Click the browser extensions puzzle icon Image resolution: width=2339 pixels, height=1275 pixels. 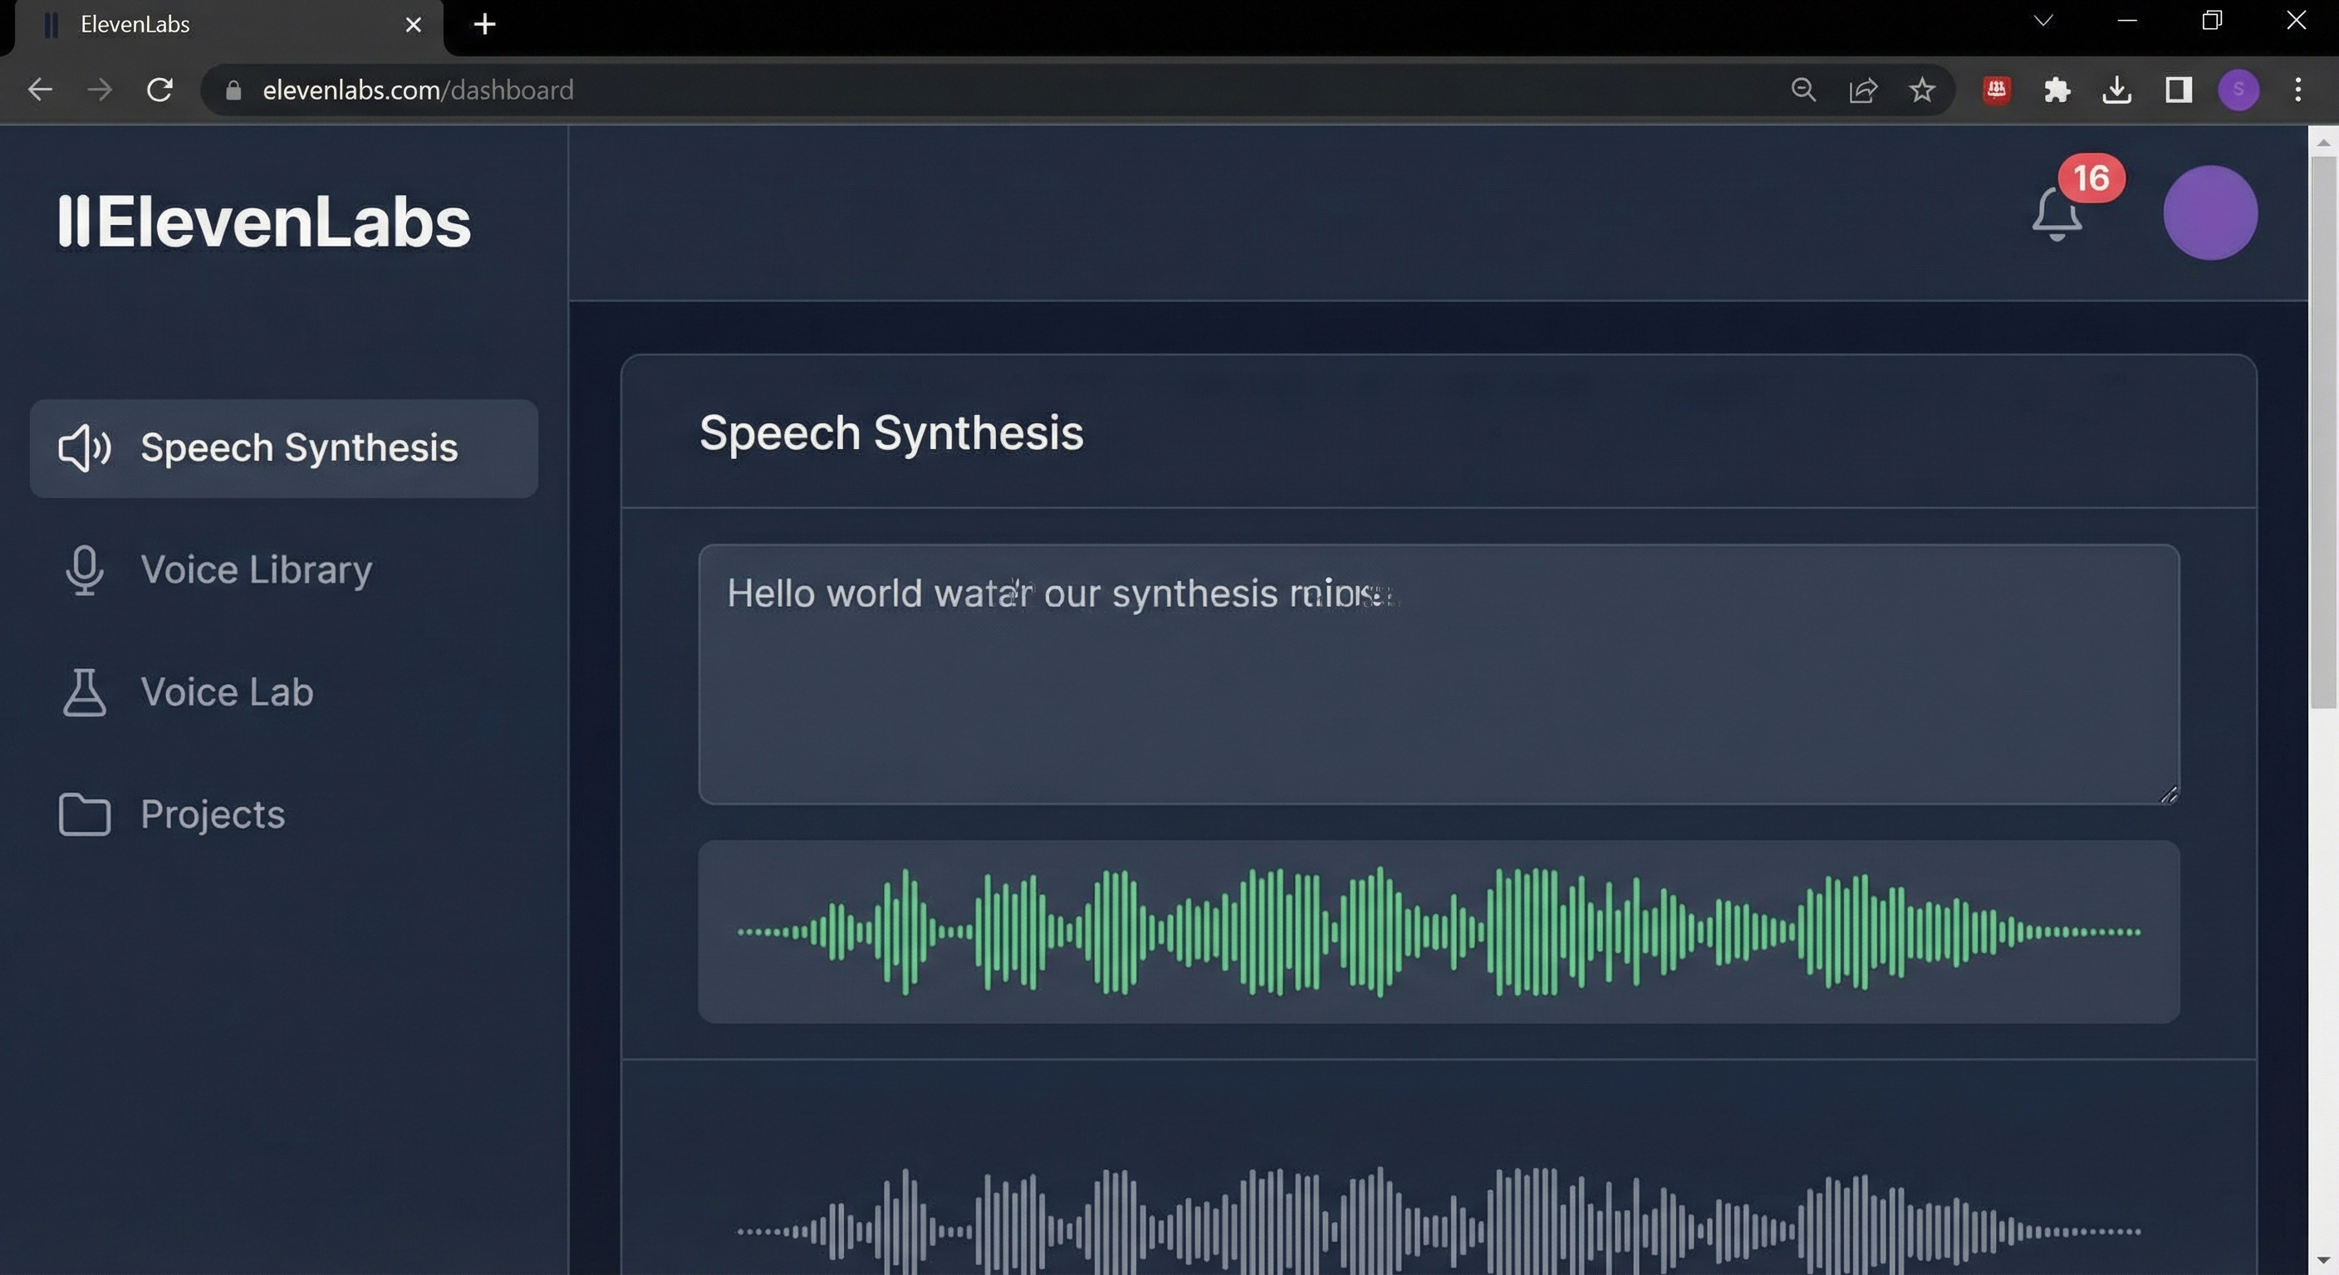(2057, 90)
